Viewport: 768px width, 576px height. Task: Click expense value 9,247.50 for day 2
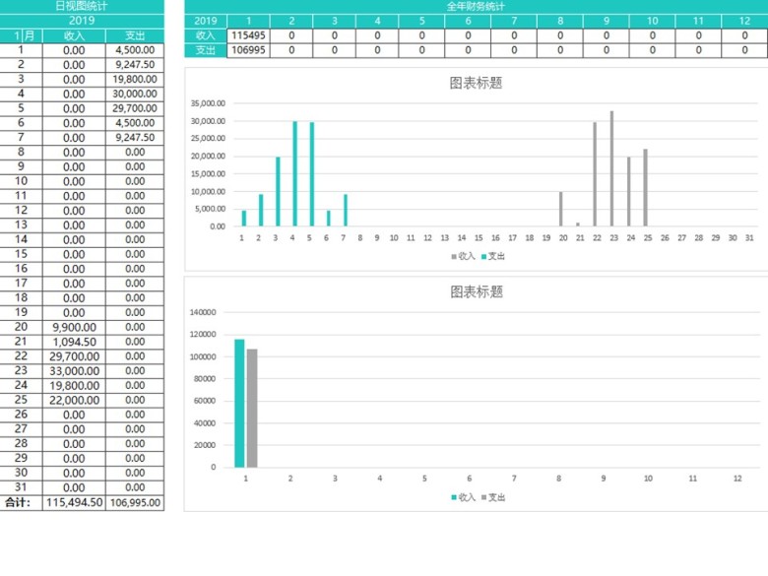tap(135, 65)
